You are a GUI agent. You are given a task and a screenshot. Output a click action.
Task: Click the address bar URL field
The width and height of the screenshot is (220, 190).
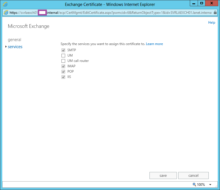[x=110, y=13]
